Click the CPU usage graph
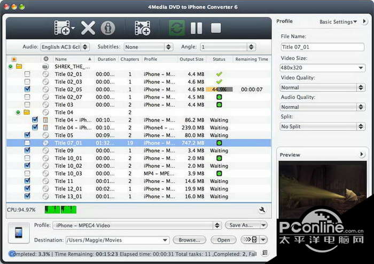This screenshot has height=264, width=374. point(60,210)
